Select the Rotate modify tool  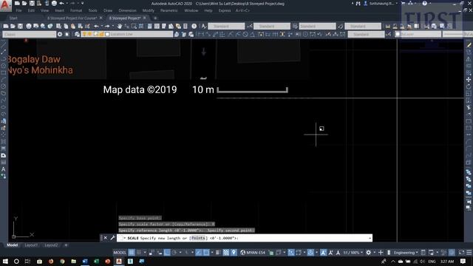point(469,86)
